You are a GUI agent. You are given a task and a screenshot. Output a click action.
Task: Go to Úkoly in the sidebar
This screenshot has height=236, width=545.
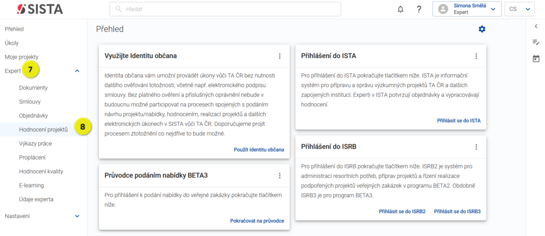click(x=12, y=43)
